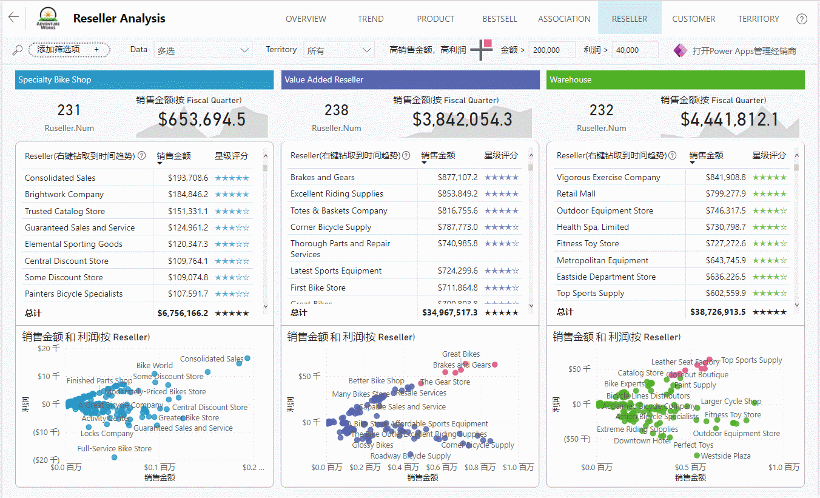This screenshot has height=498, width=820.
Task: Select the Health Spa, Limited row
Action: 671,227
